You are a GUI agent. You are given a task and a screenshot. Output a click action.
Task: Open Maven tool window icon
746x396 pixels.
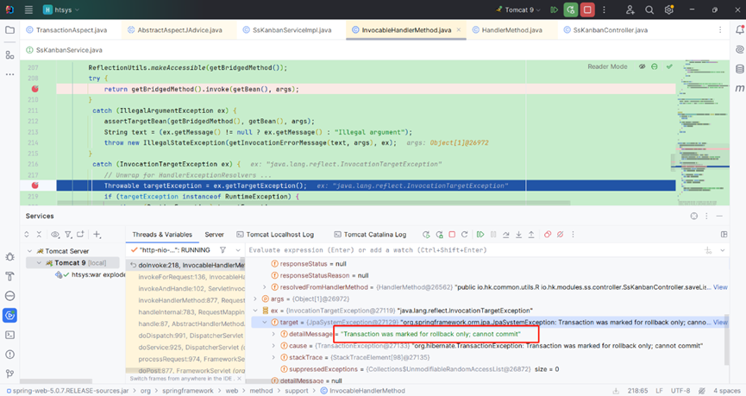pyautogui.click(x=739, y=88)
